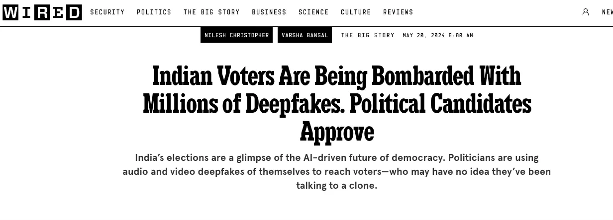Navigate to the Science section
Image resolution: width=613 pixels, height=220 pixels.
[x=313, y=12]
